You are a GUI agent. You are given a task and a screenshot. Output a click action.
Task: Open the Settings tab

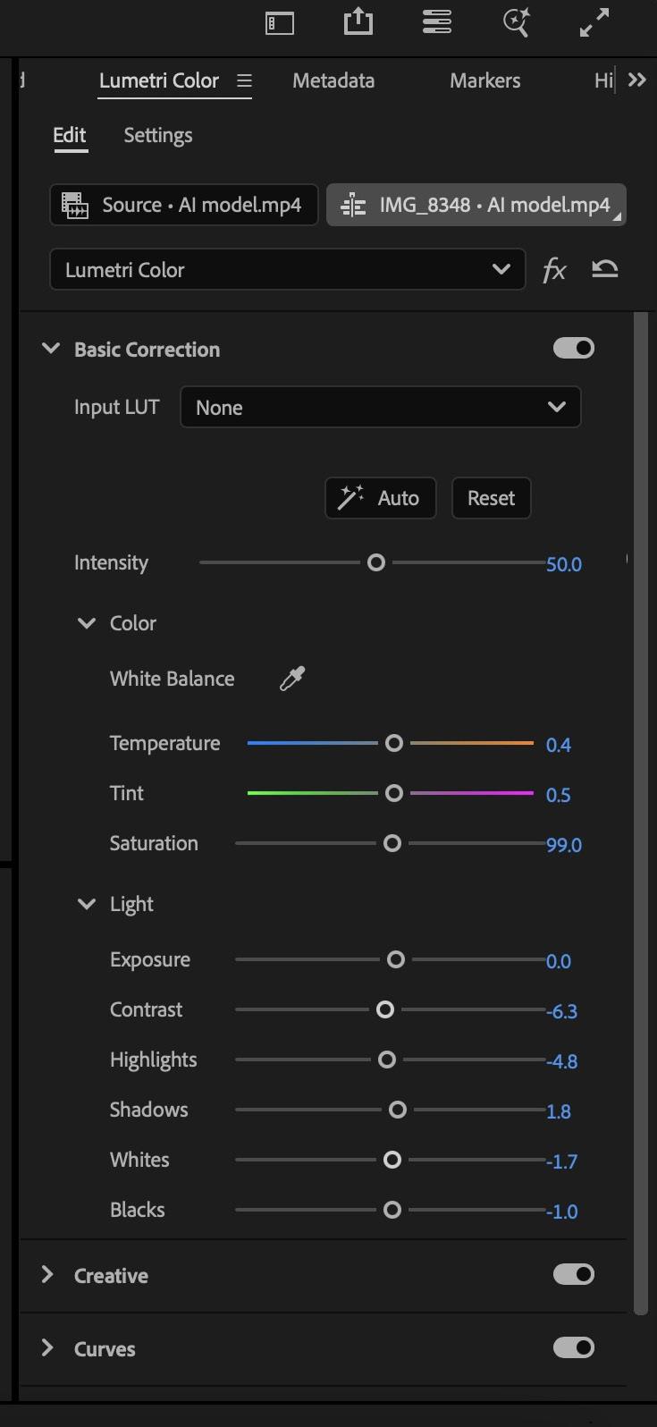coord(158,135)
